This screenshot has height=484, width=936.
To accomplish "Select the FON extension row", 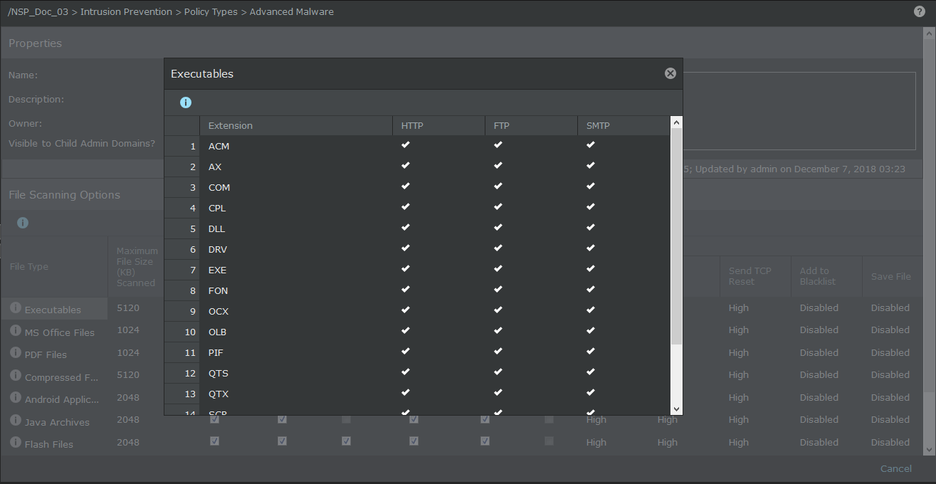I will (x=417, y=290).
